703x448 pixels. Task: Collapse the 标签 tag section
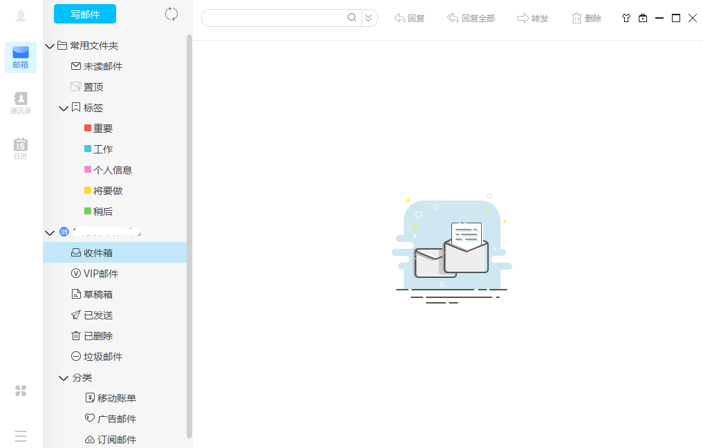64,108
